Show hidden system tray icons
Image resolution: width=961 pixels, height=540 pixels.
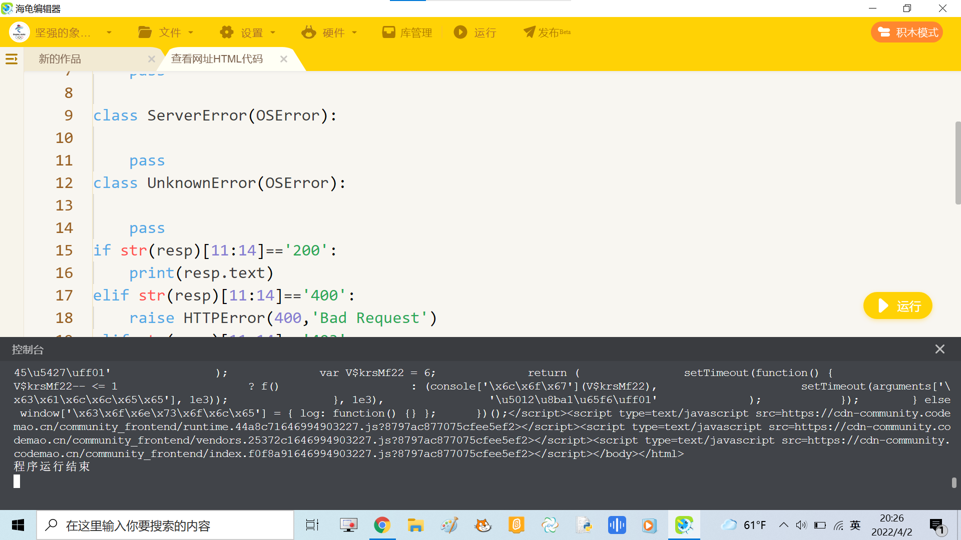(784, 525)
